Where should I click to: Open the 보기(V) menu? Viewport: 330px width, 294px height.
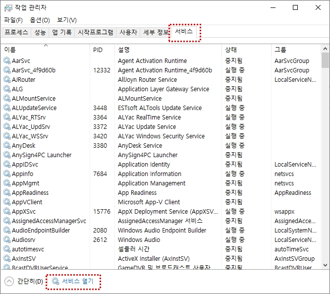pyautogui.click(x=67, y=20)
